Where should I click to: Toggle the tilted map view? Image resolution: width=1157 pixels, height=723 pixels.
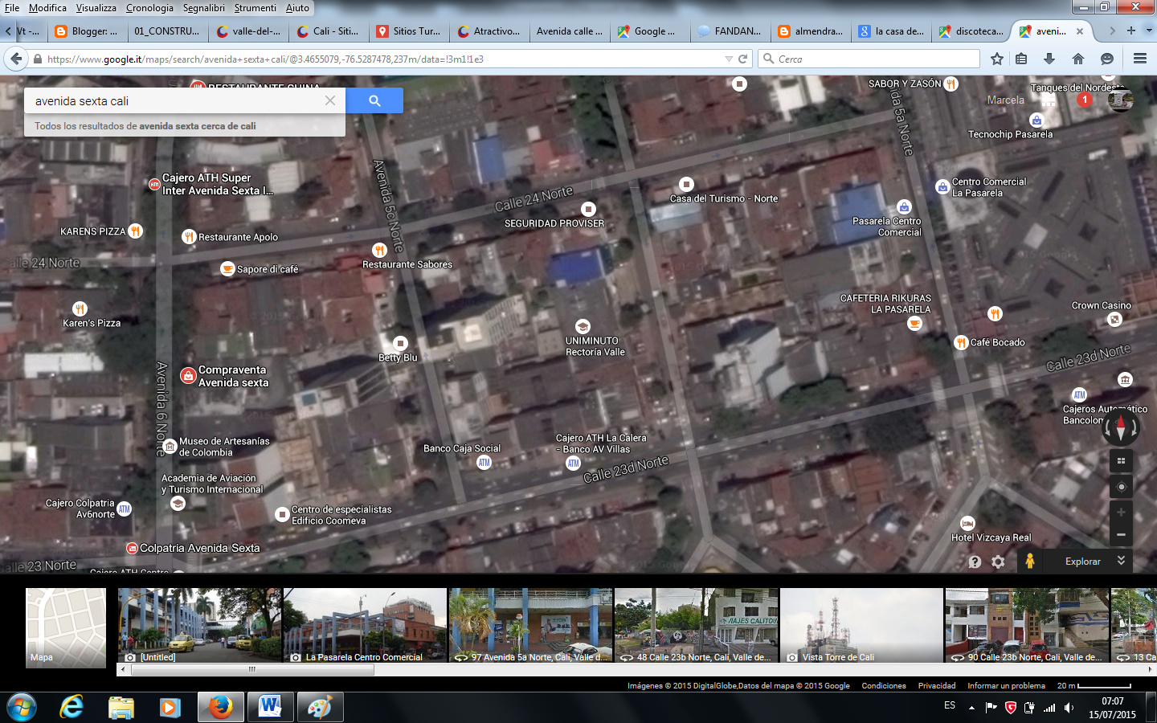[x=1121, y=460]
